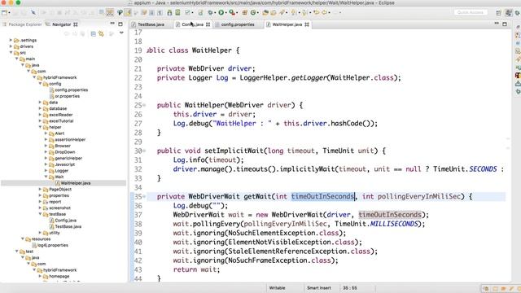Select WaitHelper.java in Navigator tree
The image size is (521, 293).
click(72, 183)
